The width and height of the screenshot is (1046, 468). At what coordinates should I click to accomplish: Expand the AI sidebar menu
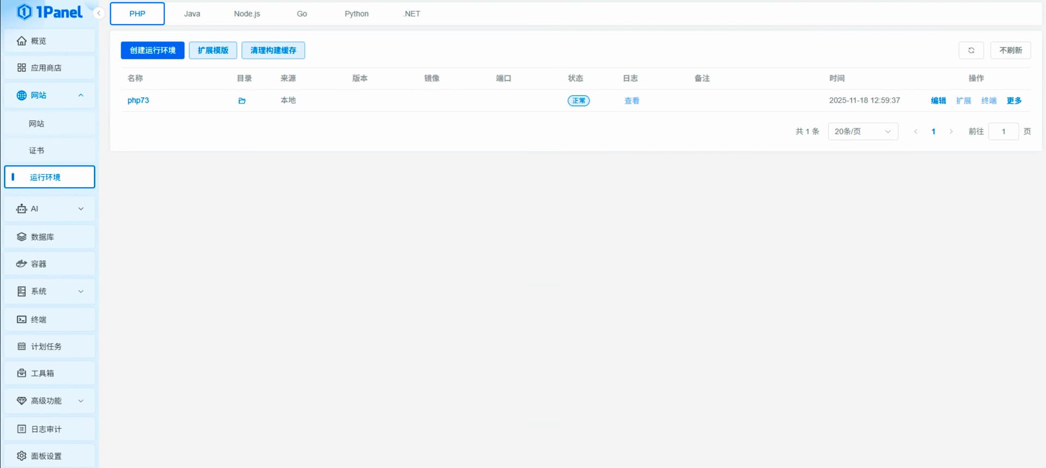click(x=49, y=209)
